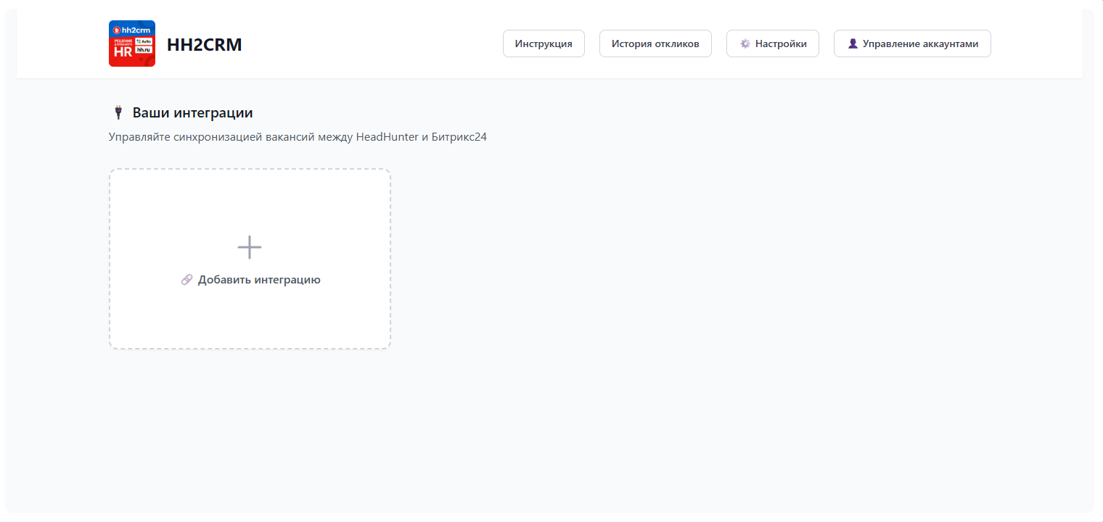Click the Добавить интеграцию link
Screen dimensions: 1103x522
258,279
